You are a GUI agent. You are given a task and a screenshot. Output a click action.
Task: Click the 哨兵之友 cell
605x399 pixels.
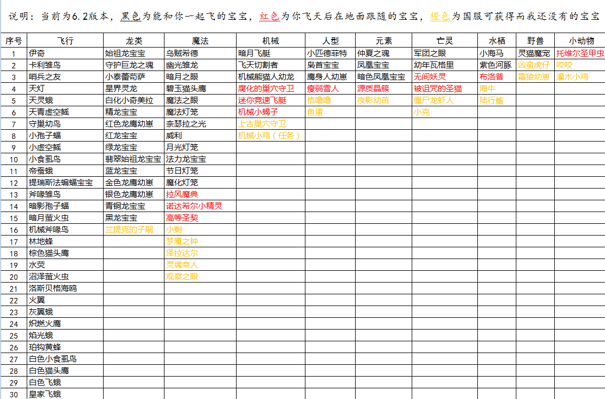click(65, 77)
